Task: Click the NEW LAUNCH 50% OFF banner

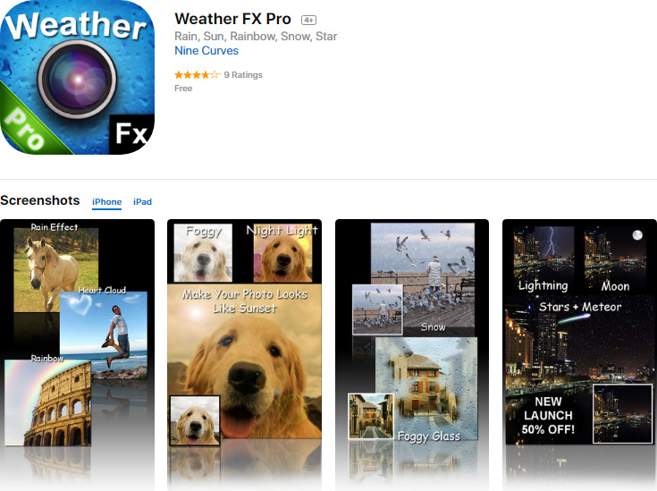Action: [548, 416]
